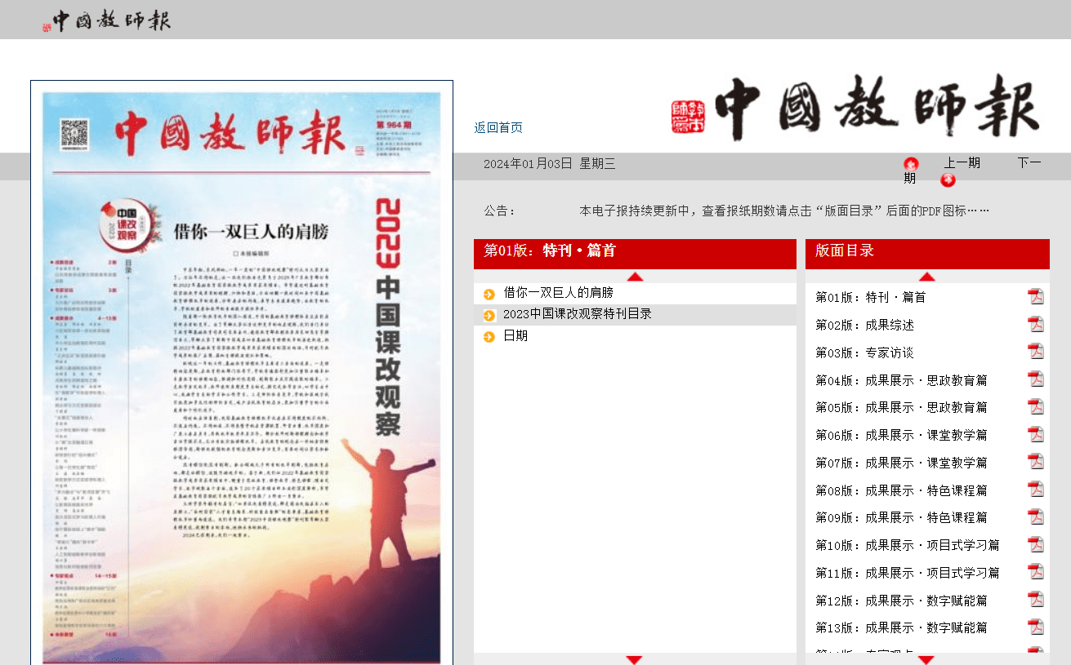Select 第08版:成果展示·特色课程篇

pyautogui.click(x=901, y=490)
